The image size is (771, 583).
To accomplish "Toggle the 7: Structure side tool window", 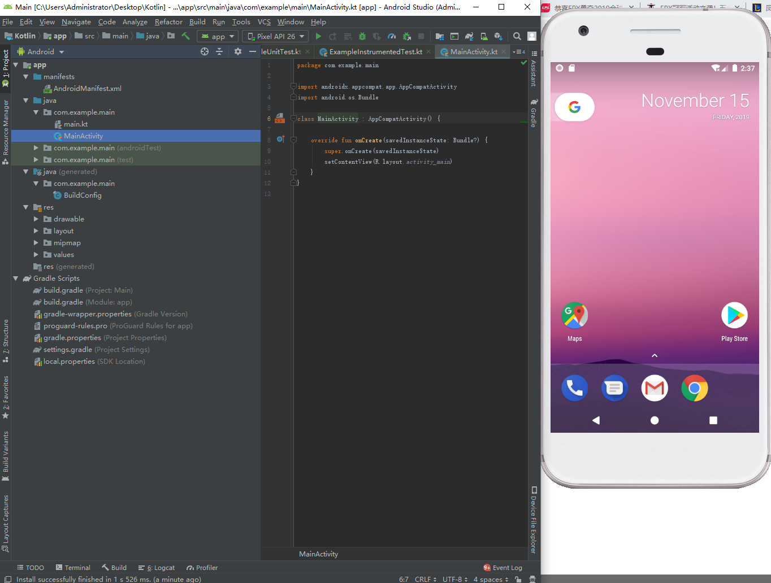I will 6,340.
